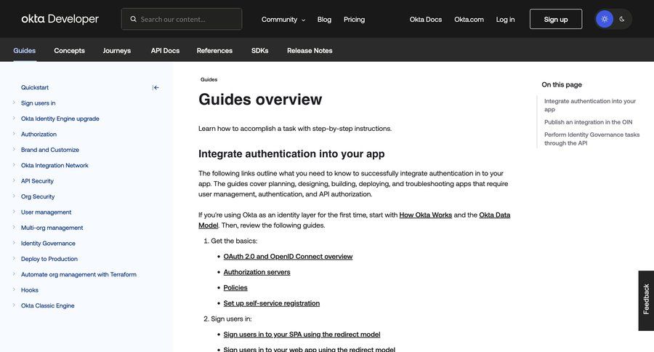Screen dimensions: 654x352
Task: Select Okta Identity Engine upgrade item
Action: point(60,119)
